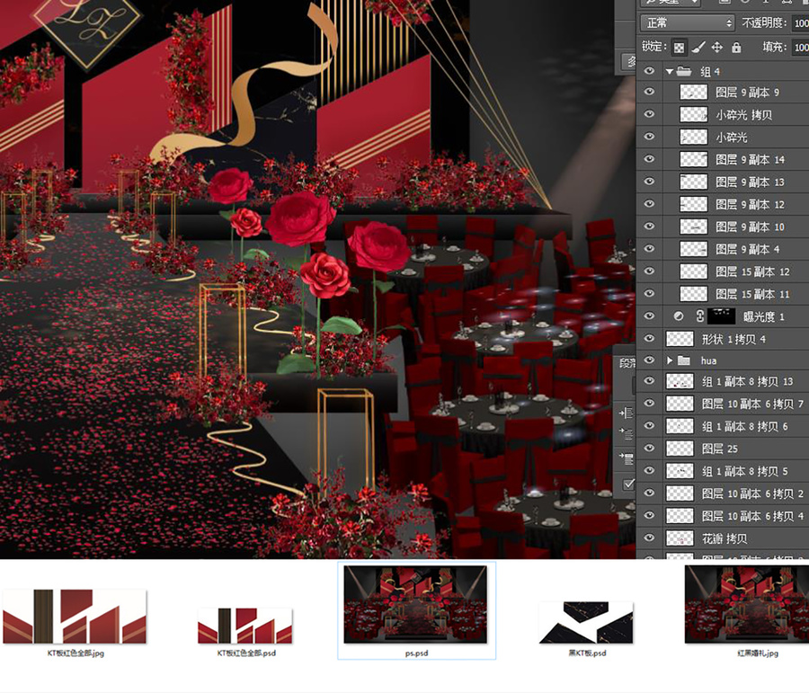Click the folder icon of group hua

pyautogui.click(x=684, y=360)
